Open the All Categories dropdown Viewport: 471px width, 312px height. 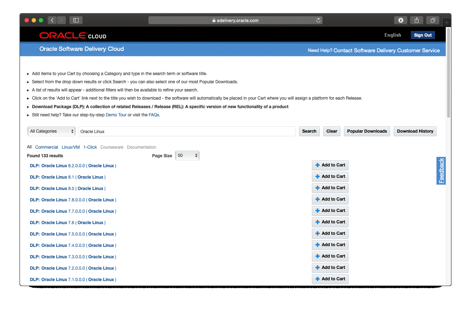[x=51, y=131]
